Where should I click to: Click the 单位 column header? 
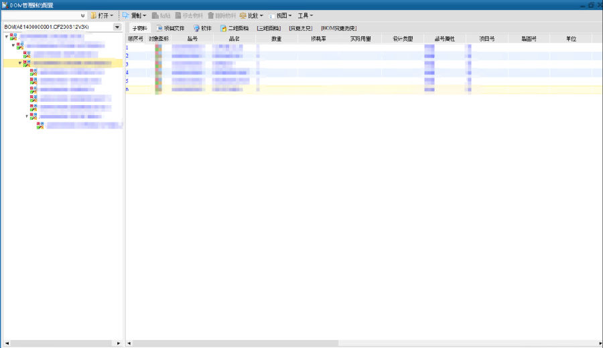(571, 39)
